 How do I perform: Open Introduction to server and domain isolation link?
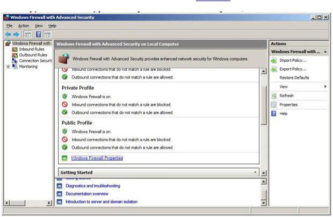pyautogui.click(x=102, y=202)
